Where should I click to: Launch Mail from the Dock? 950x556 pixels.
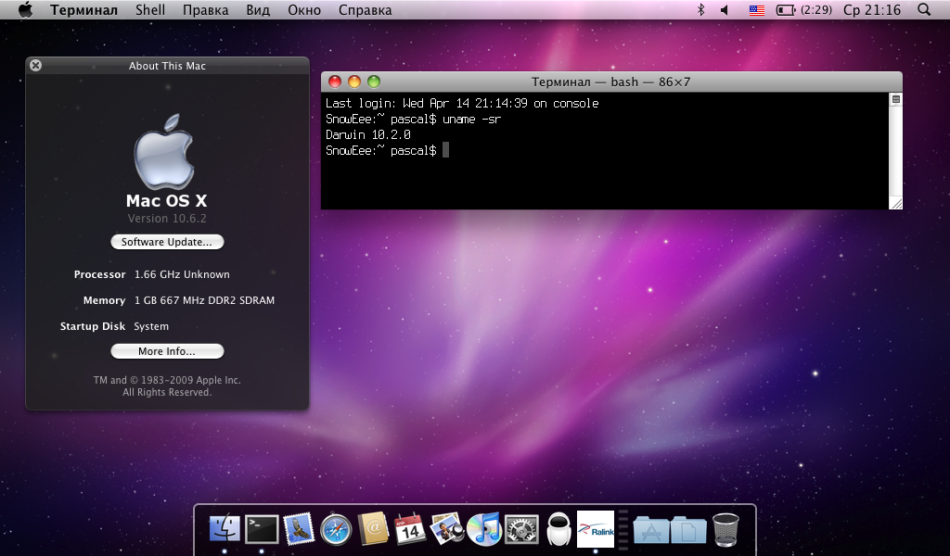pyautogui.click(x=299, y=529)
